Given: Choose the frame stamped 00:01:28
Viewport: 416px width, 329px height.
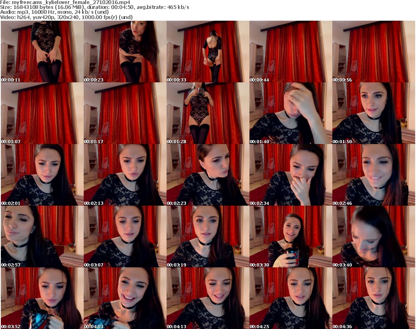Looking at the screenshot, I should (208, 113).
